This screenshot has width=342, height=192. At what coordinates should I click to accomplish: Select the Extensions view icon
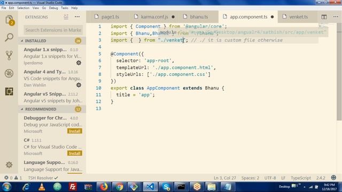pyautogui.click(x=9, y=91)
